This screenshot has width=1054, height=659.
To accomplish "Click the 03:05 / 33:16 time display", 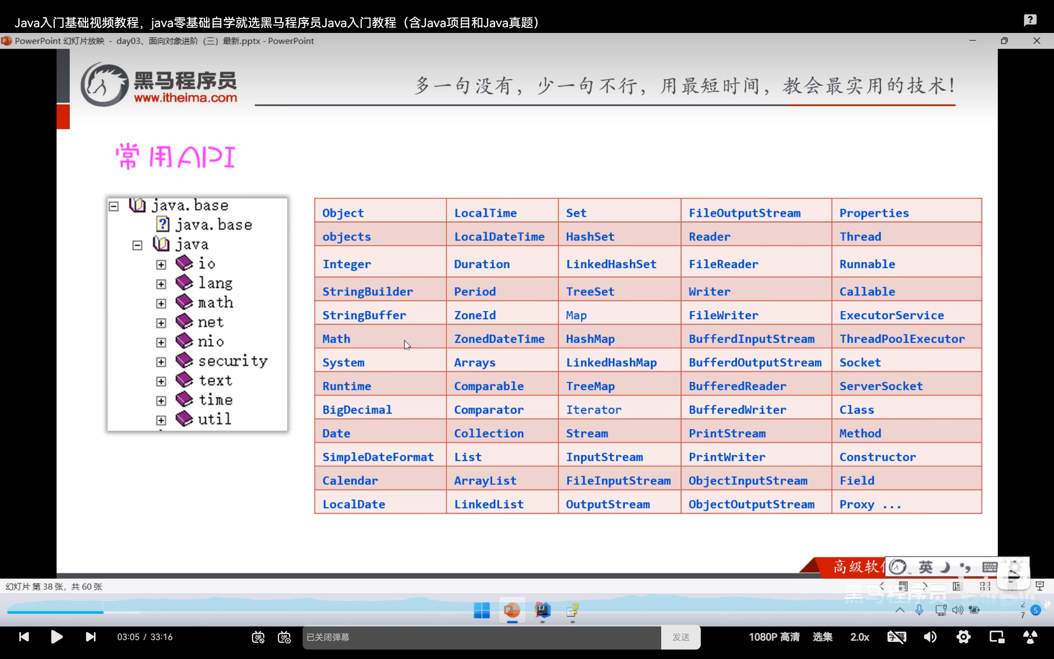I will (145, 637).
